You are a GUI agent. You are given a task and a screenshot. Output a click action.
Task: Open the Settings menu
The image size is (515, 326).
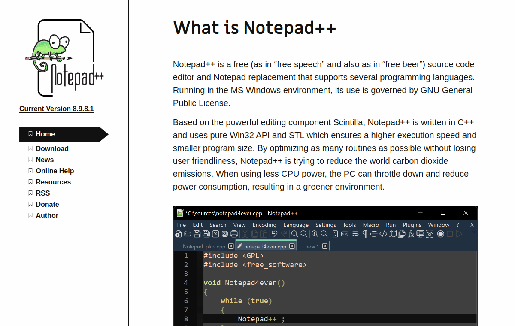coord(326,225)
